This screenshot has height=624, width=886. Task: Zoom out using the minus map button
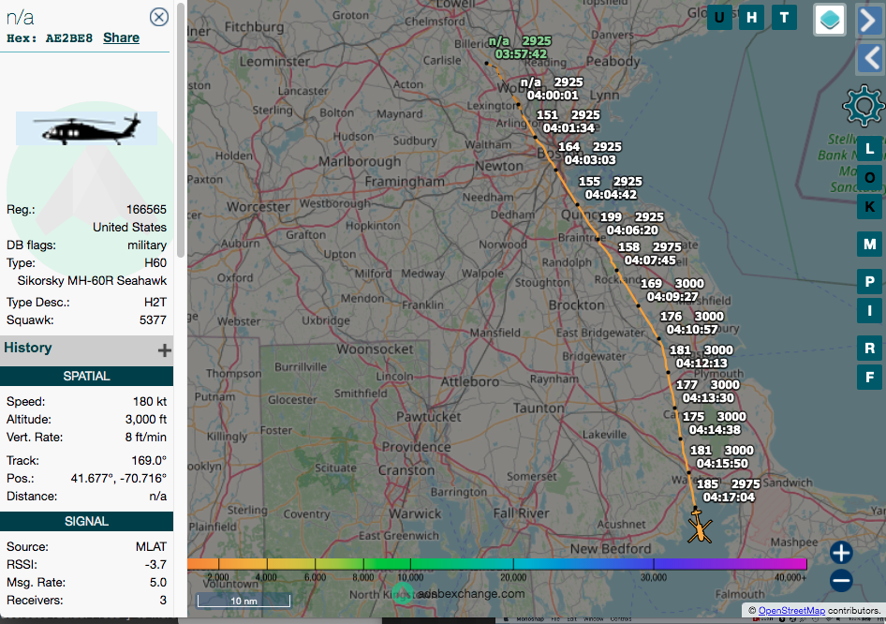(841, 581)
